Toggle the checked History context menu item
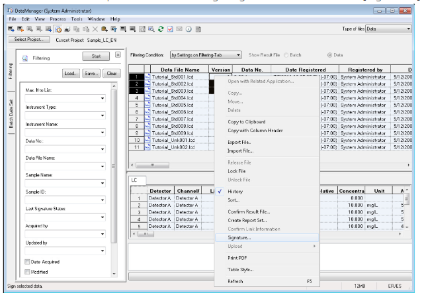This screenshot has height=297, width=422. tap(267, 191)
